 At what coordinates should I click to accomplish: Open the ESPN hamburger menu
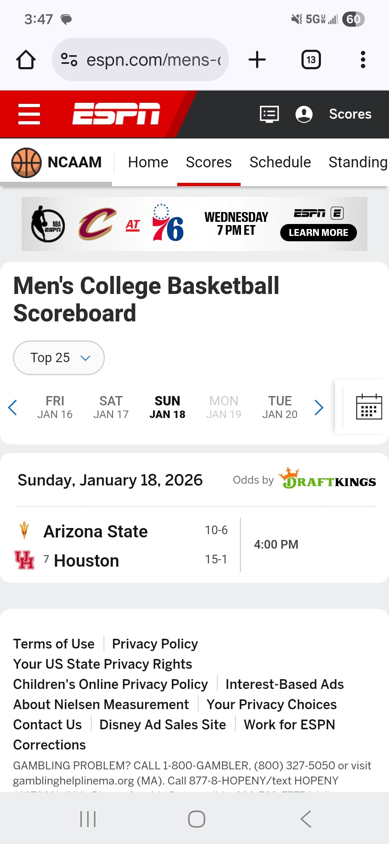29,114
